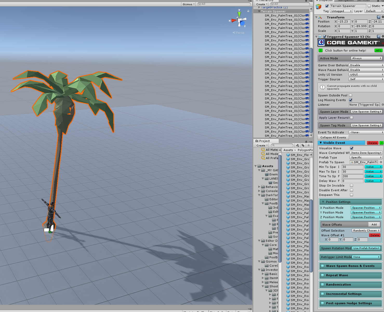Toggle the Project panel lock icon
Screen dimensions: 384x312
(306, 141)
